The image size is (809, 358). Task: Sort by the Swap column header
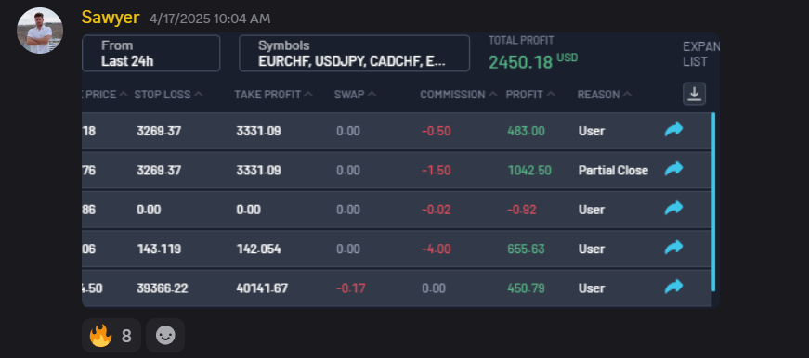coord(355,95)
